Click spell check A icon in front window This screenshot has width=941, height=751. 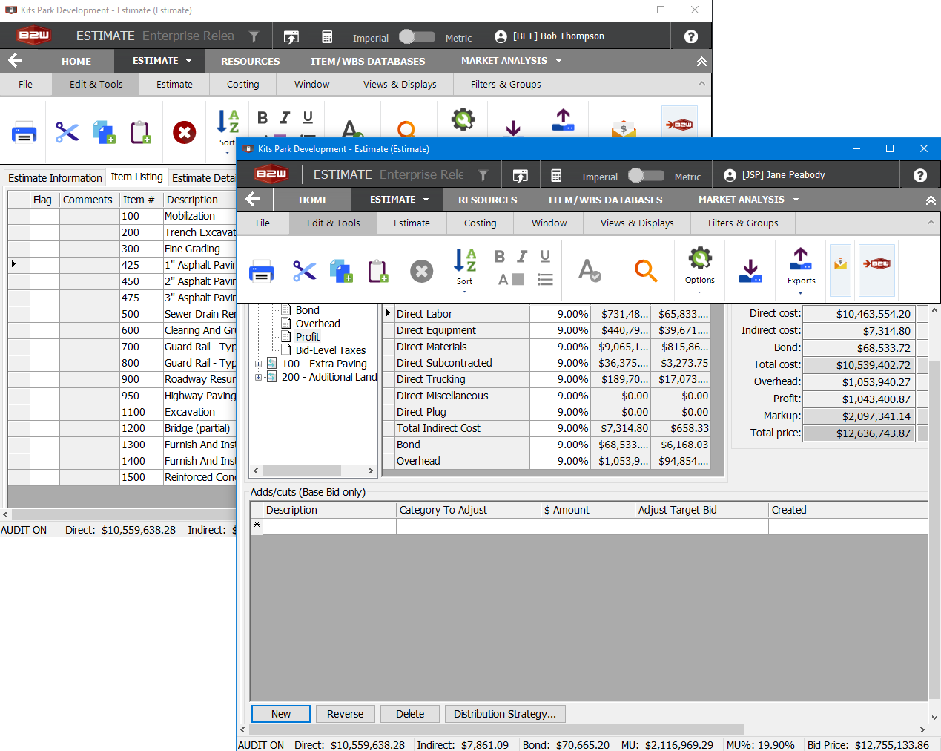[x=590, y=271]
